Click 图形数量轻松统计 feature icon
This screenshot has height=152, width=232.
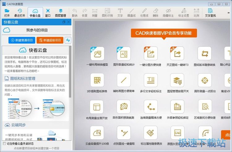[x=124, y=53]
